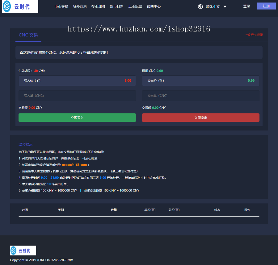278x265 pixels.
Task: Open the 场外交易 menu
Action: 80,6
